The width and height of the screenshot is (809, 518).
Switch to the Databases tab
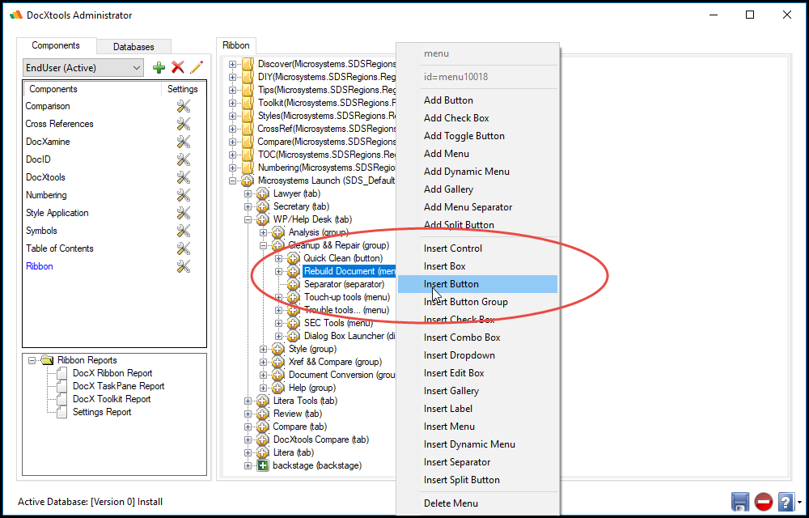[133, 46]
